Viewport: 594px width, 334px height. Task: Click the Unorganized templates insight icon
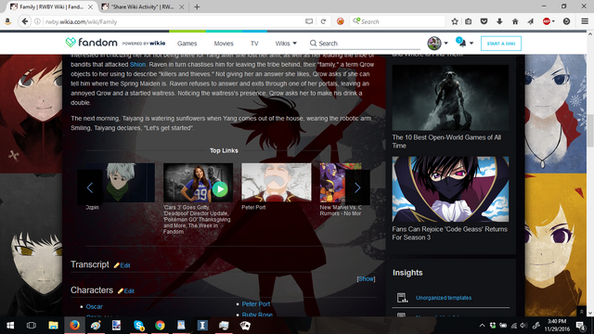pos(402,298)
